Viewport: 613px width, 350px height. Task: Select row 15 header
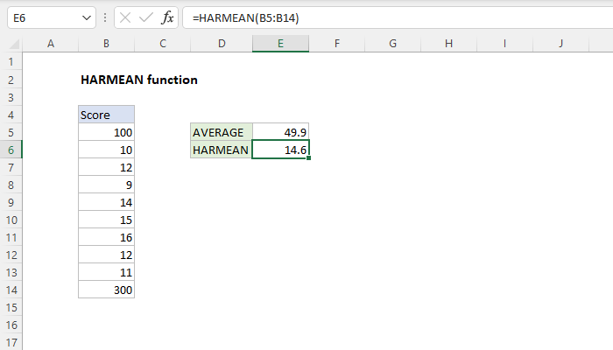pos(11,307)
